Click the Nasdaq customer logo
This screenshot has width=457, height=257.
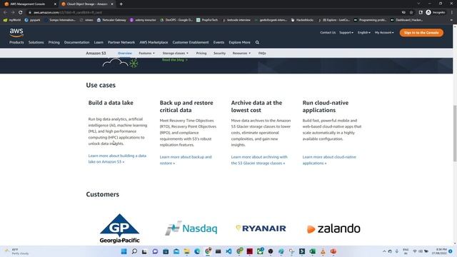point(191,228)
